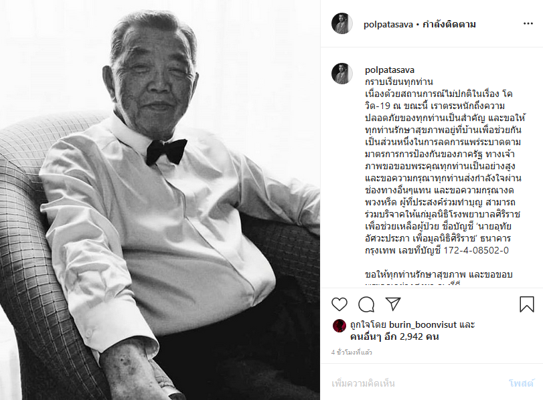This screenshot has width=543, height=400.
Task: Click the ถูกใจโดย liked-by text
Action: click(x=368, y=324)
